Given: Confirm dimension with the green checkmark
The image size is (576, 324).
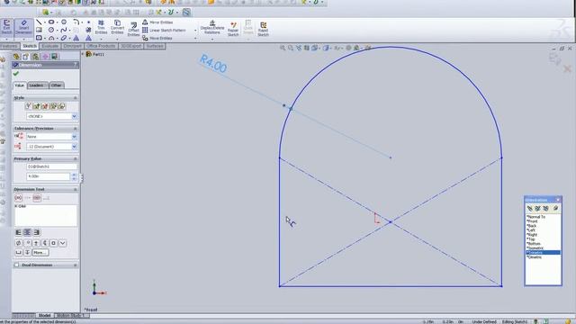Looking at the screenshot, I should click(x=16, y=74).
